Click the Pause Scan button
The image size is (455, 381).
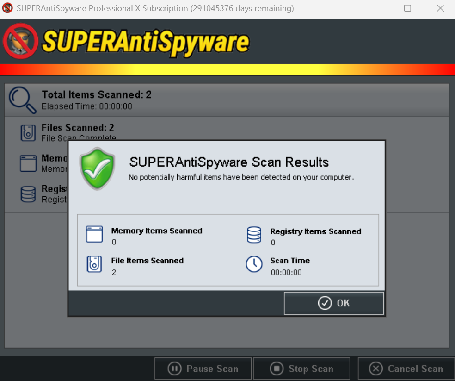pyautogui.click(x=203, y=369)
